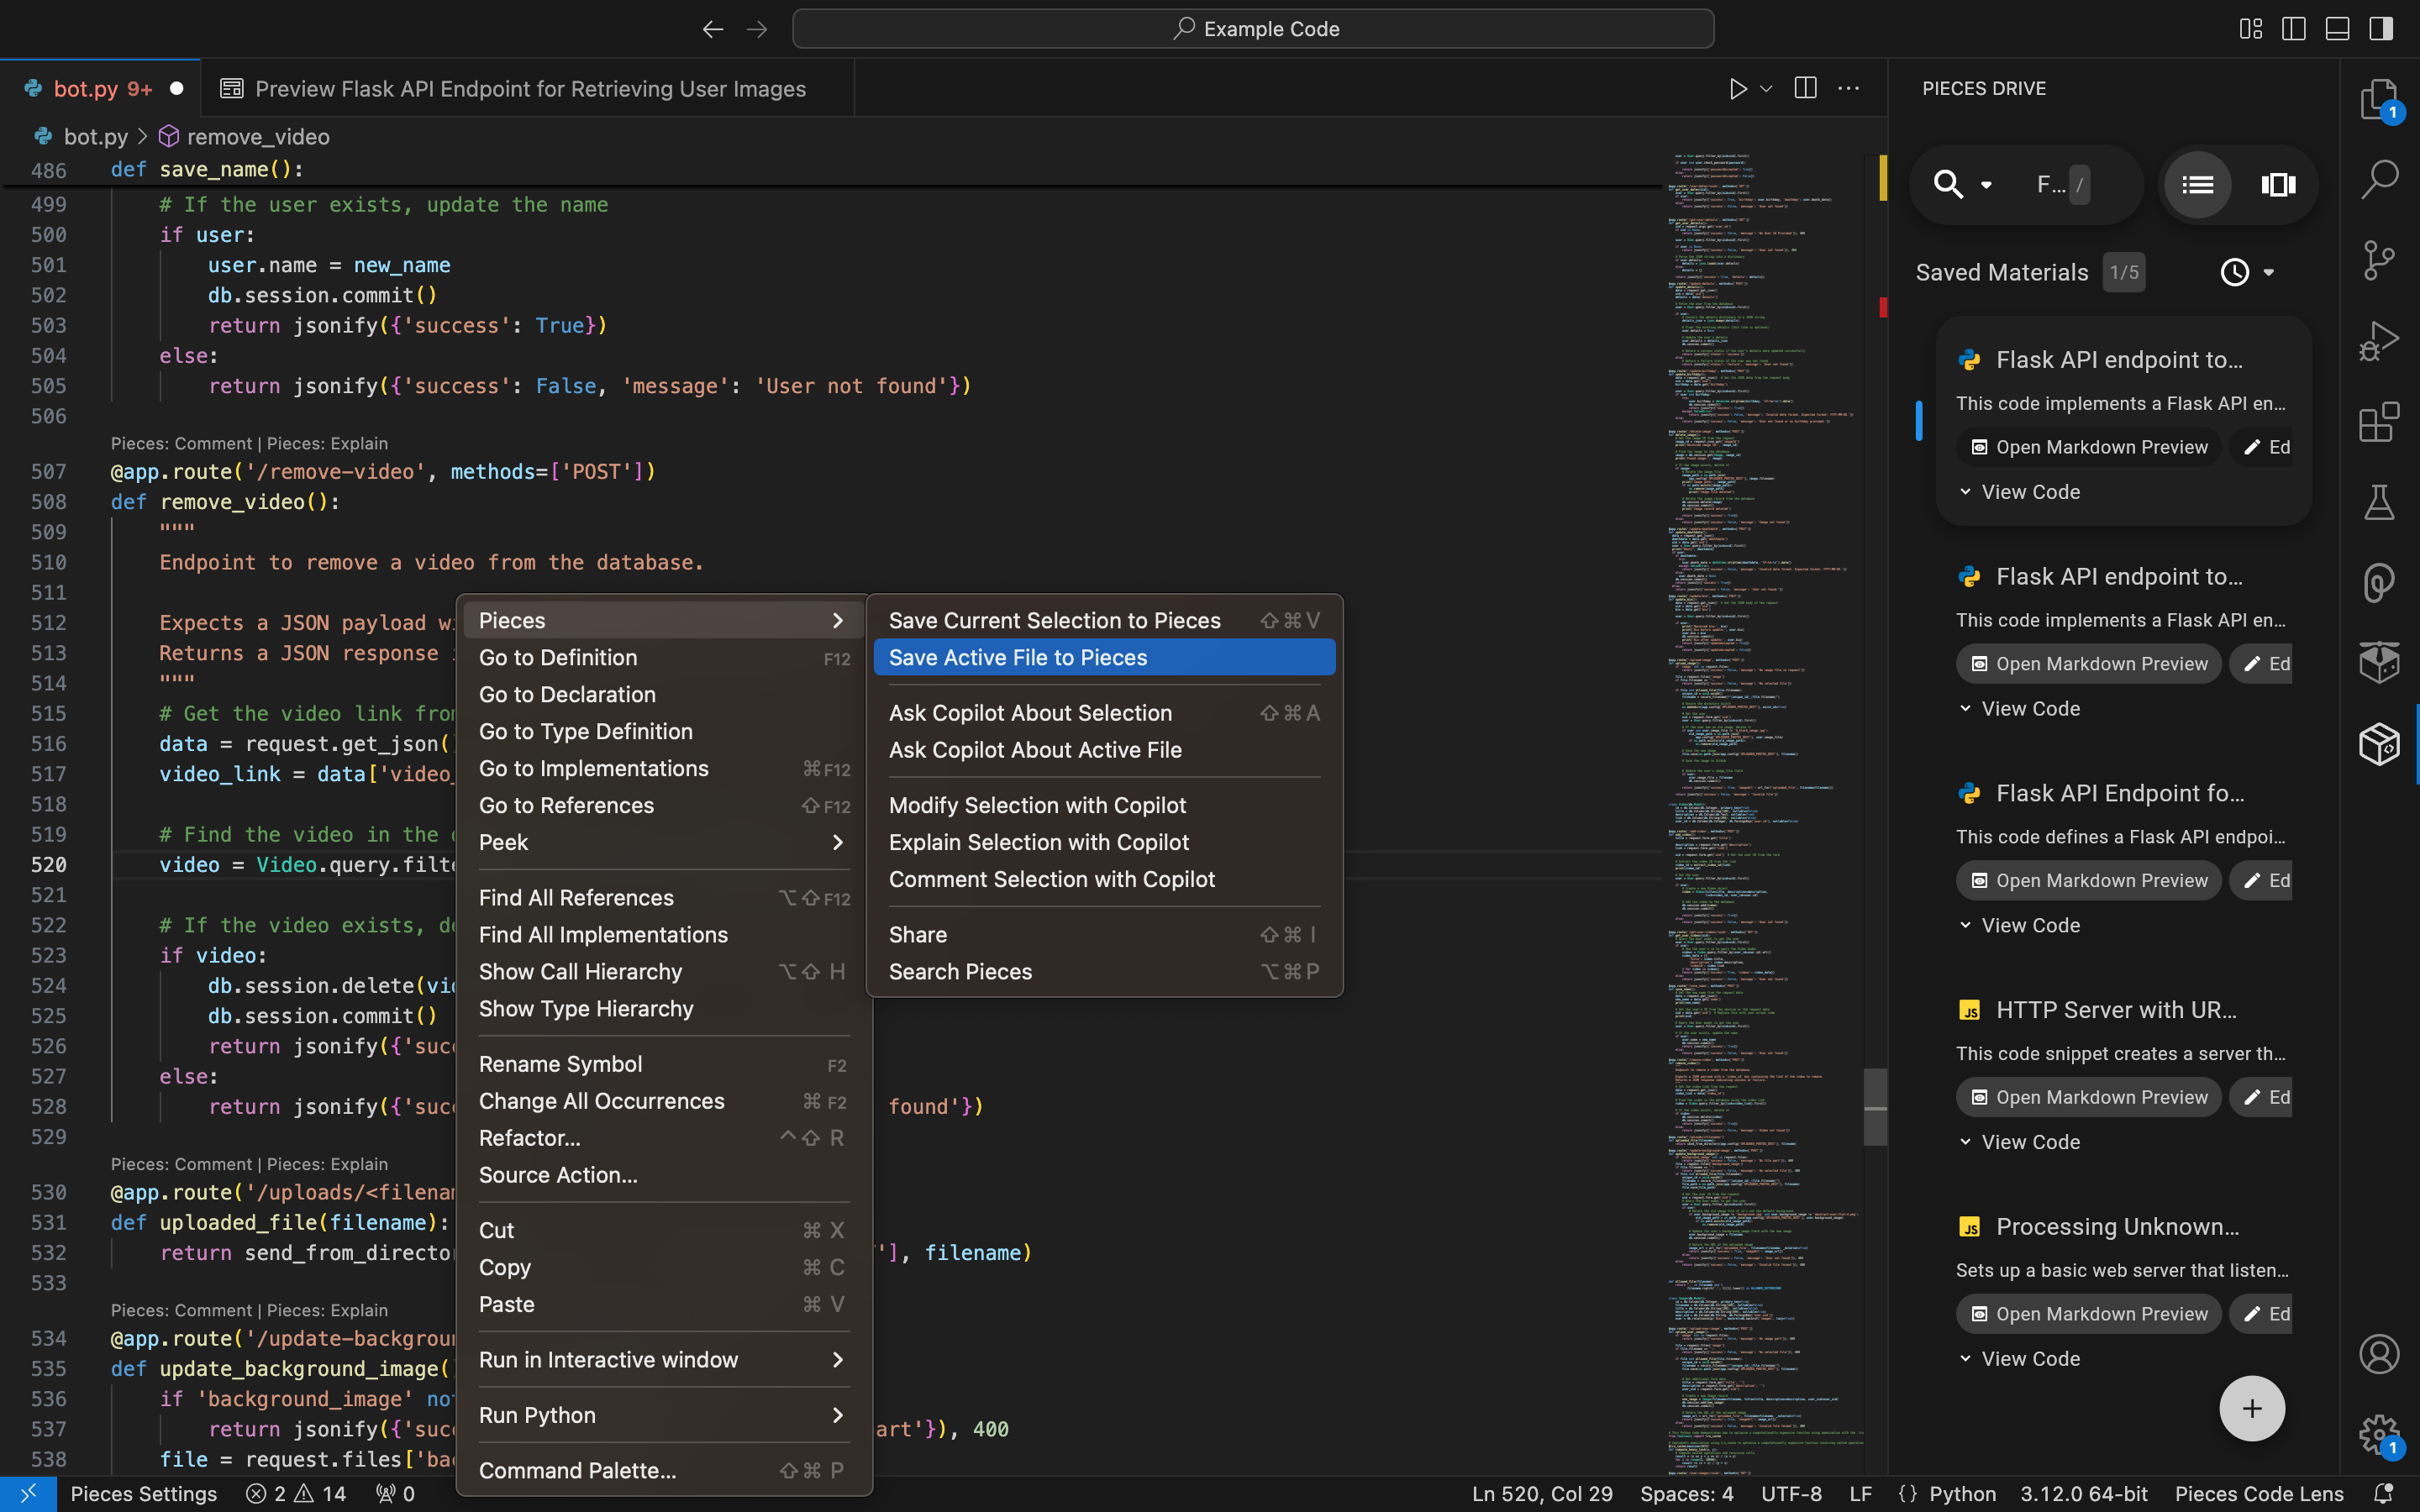Viewport: 2420px width, 1512px height.
Task: Switch Pieces Drive to list view
Action: [x=2197, y=185]
